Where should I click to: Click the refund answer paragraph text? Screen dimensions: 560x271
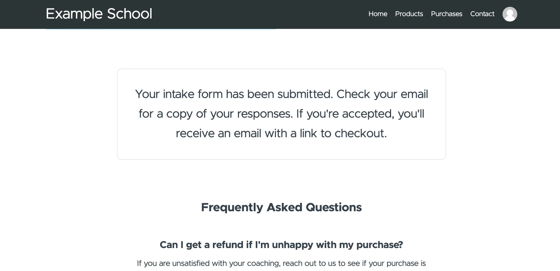pos(281,264)
